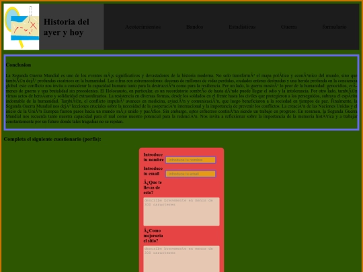Focus the 'Introduce tu email' field

coord(190,174)
